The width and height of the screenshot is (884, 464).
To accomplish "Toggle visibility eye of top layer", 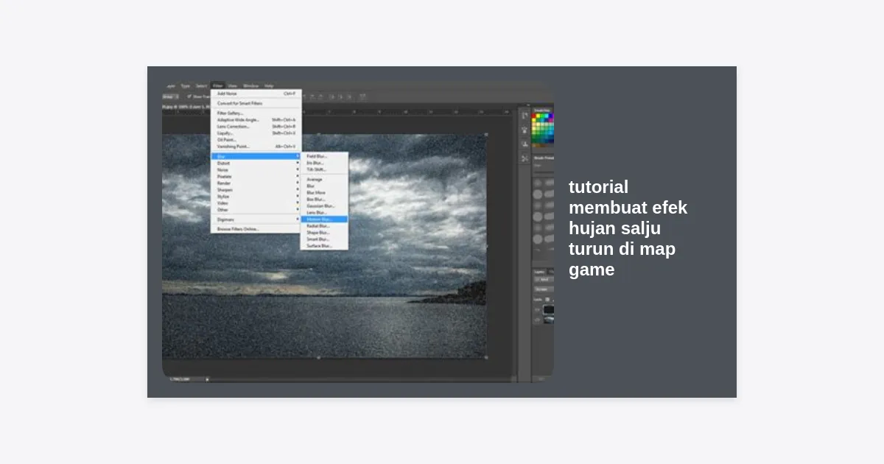I will coord(537,310).
